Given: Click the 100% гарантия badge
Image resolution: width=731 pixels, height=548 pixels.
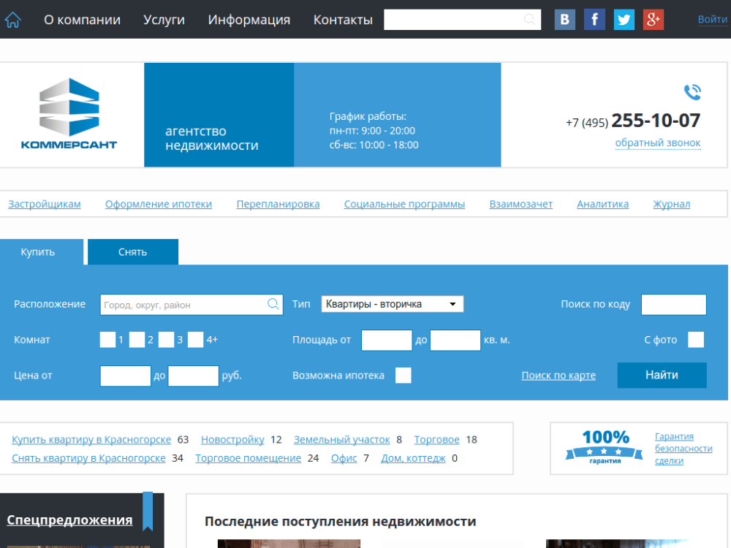Looking at the screenshot, I should pyautogui.click(x=605, y=447).
